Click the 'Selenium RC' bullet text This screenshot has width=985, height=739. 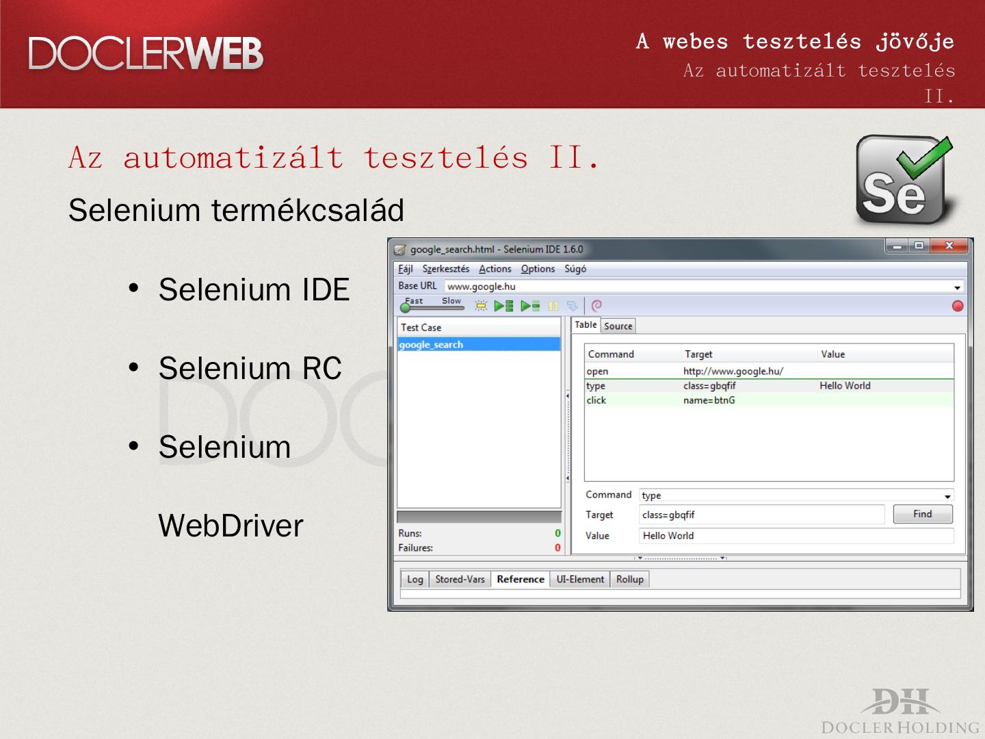tap(250, 369)
